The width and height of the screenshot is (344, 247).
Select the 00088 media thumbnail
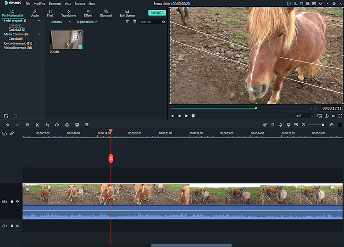66,39
